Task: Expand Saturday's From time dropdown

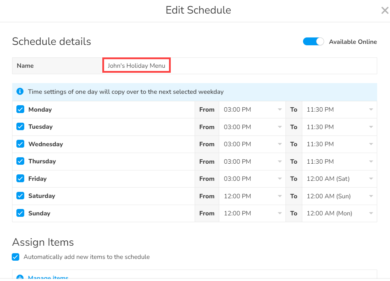Action: tap(252, 196)
